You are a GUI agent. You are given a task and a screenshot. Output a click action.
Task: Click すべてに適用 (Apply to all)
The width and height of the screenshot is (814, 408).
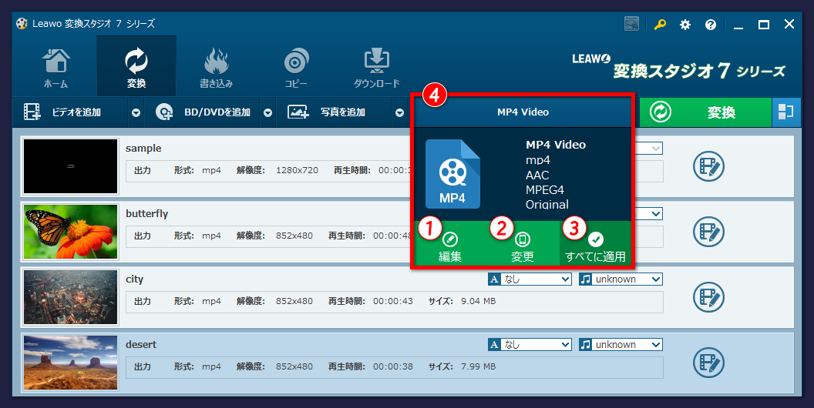pos(595,245)
